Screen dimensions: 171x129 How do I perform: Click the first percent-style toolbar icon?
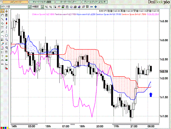click(x=46, y=7)
